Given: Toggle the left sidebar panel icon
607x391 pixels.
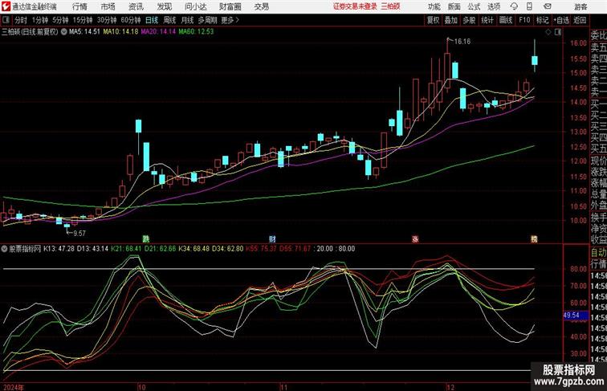Looking at the screenshot, I should [6, 20].
